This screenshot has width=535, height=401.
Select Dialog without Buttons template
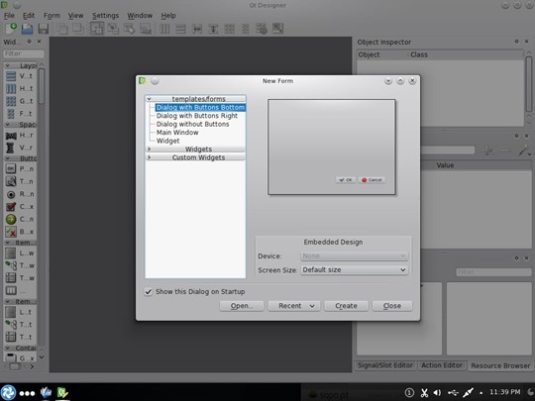pos(193,124)
